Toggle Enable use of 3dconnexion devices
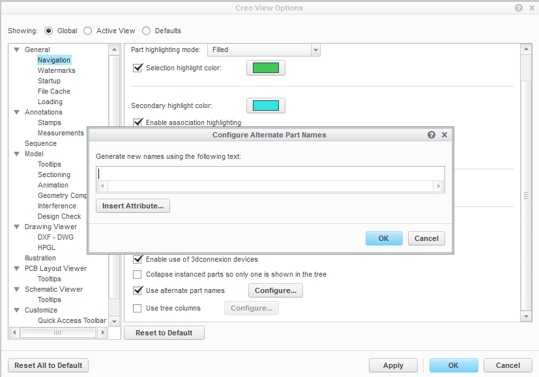This screenshot has height=377, width=539. click(x=138, y=259)
